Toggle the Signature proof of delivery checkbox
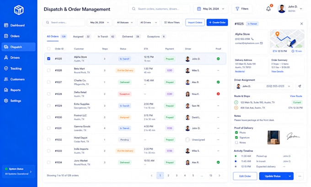 tap(236, 138)
